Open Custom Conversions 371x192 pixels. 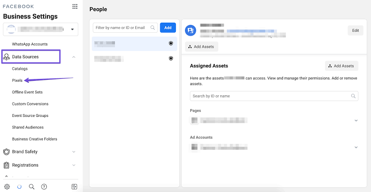point(30,104)
